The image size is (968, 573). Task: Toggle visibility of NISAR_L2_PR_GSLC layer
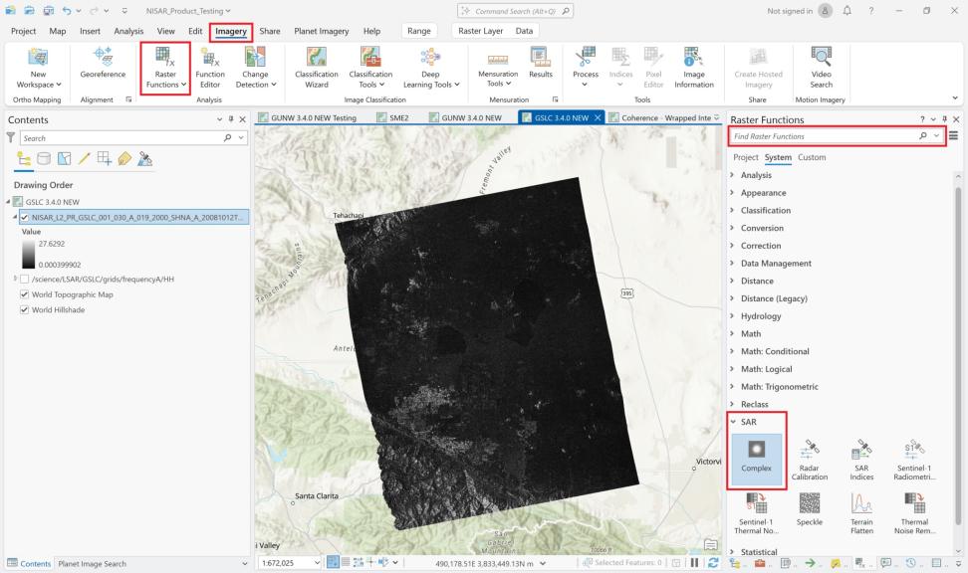pos(24,217)
